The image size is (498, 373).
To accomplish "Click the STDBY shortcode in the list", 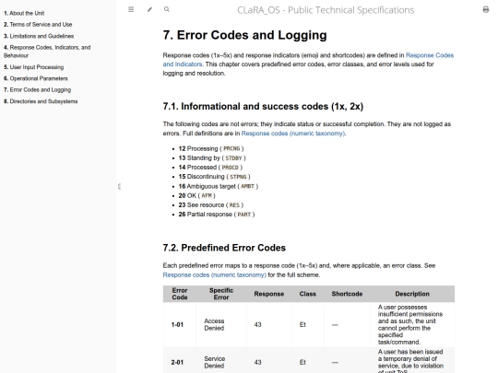I will [233, 158].
